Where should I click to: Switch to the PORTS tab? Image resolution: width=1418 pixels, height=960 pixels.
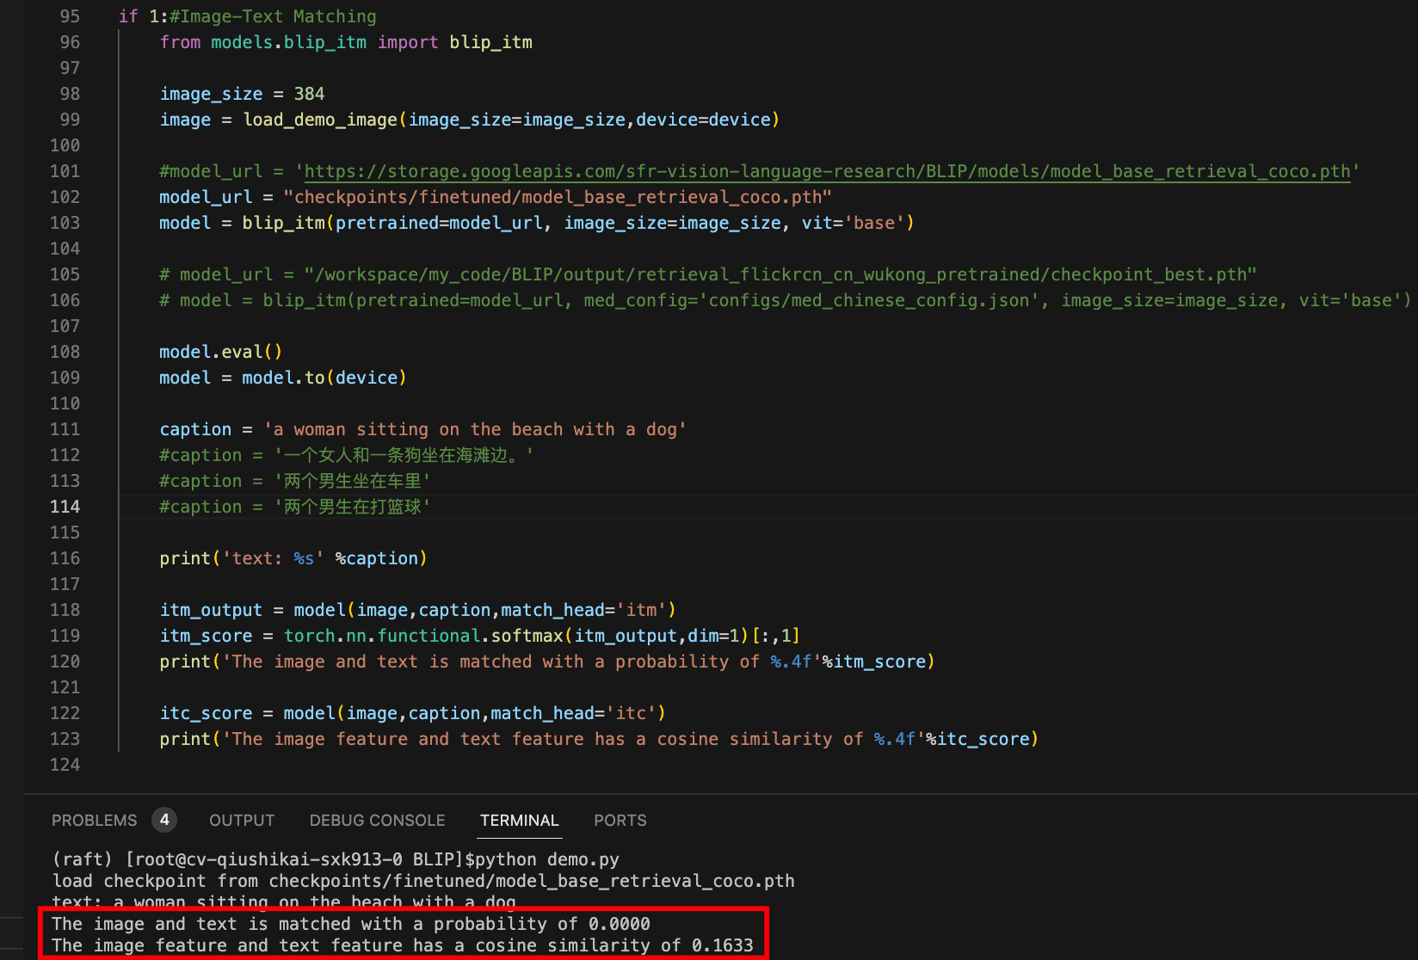(x=620, y=820)
